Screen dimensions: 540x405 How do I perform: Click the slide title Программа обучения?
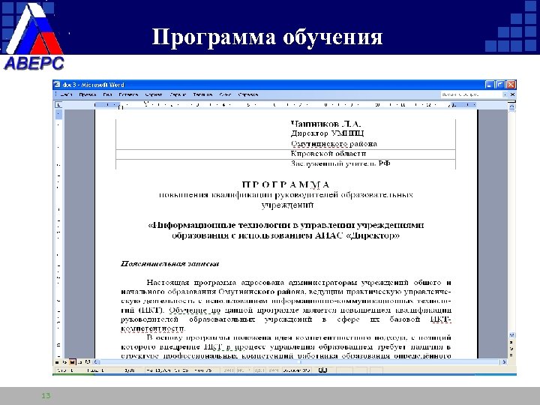click(x=267, y=37)
